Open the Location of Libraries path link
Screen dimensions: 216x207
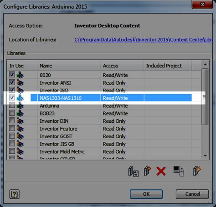pyautogui.click(x=144, y=40)
